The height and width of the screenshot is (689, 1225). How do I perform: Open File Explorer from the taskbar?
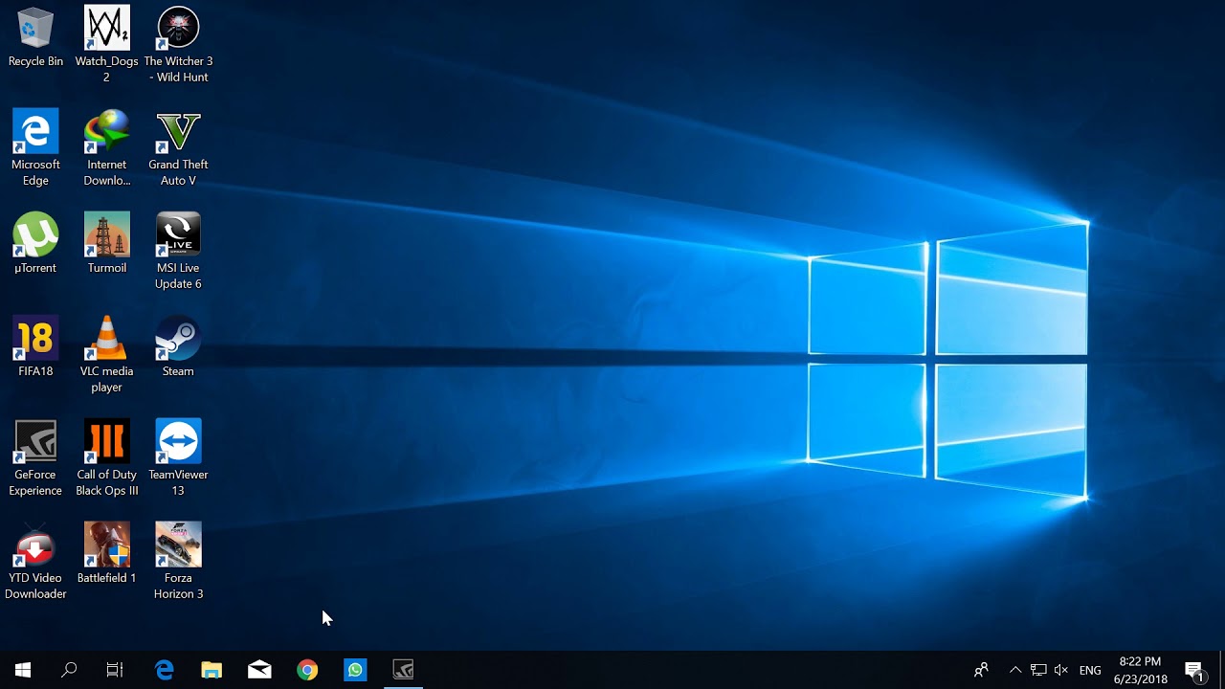pyautogui.click(x=212, y=670)
